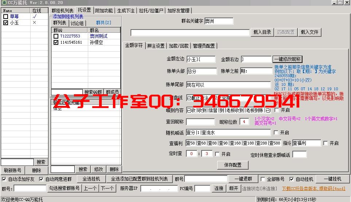Focus the 金额左边 input field
Image resolution: width=351 pixels, height=202 pixels.
tap(201, 59)
